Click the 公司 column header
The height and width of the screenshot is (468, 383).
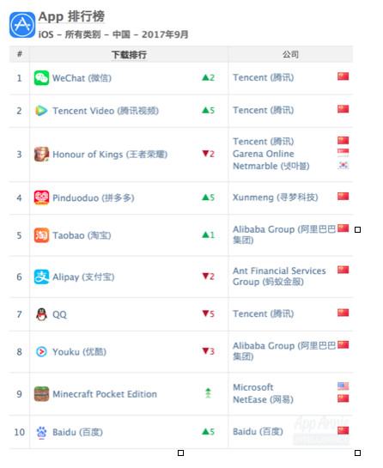click(290, 54)
